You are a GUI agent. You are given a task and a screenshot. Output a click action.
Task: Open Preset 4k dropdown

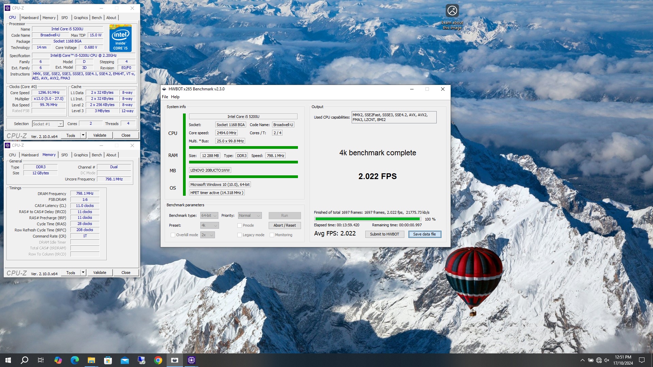pyautogui.click(x=210, y=225)
